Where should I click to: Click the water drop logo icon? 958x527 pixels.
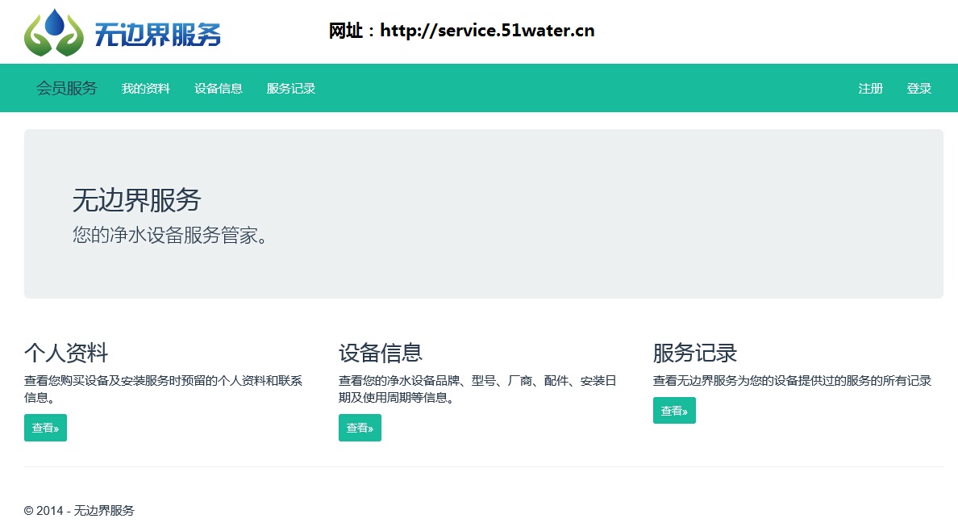point(54,32)
